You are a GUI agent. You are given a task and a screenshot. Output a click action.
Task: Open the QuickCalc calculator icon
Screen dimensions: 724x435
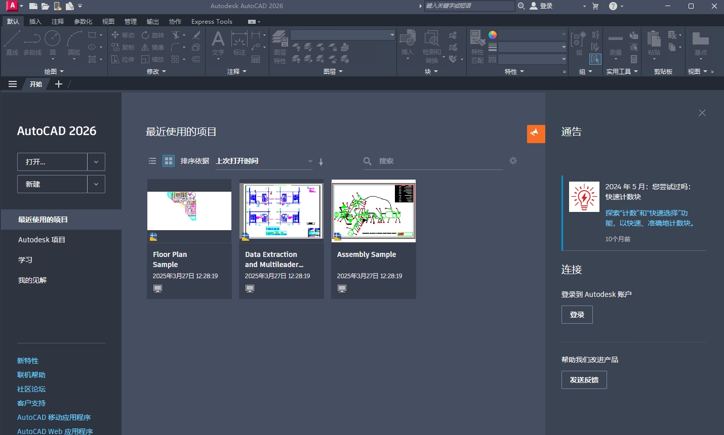[634, 59]
